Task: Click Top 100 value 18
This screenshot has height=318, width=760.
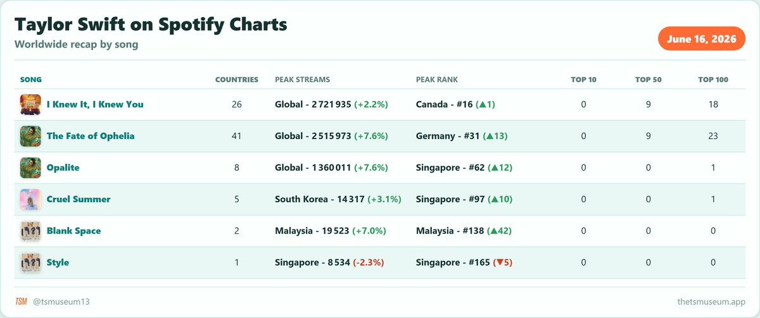Action: pos(713,104)
